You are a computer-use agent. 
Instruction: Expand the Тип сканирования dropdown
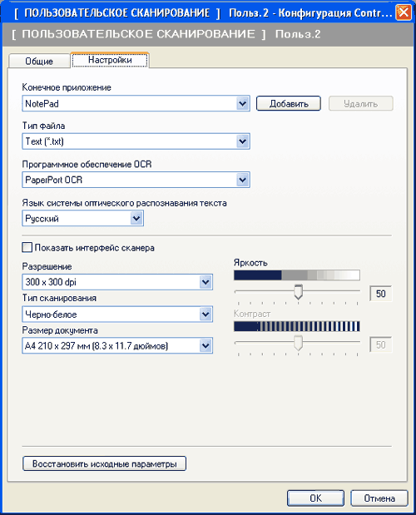117,314
